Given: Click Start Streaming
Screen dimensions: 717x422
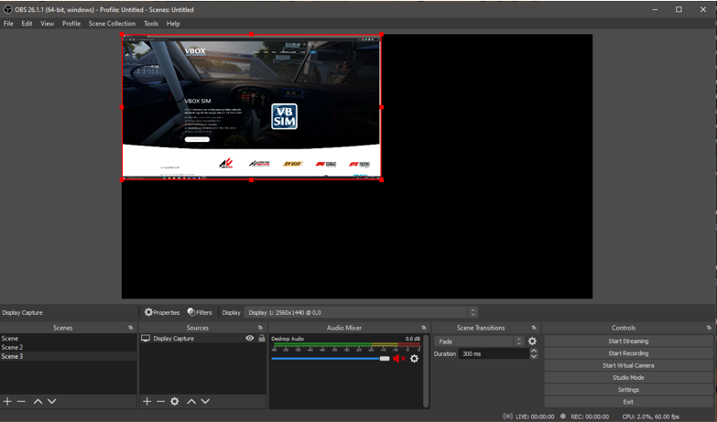Looking at the screenshot, I should [x=628, y=341].
